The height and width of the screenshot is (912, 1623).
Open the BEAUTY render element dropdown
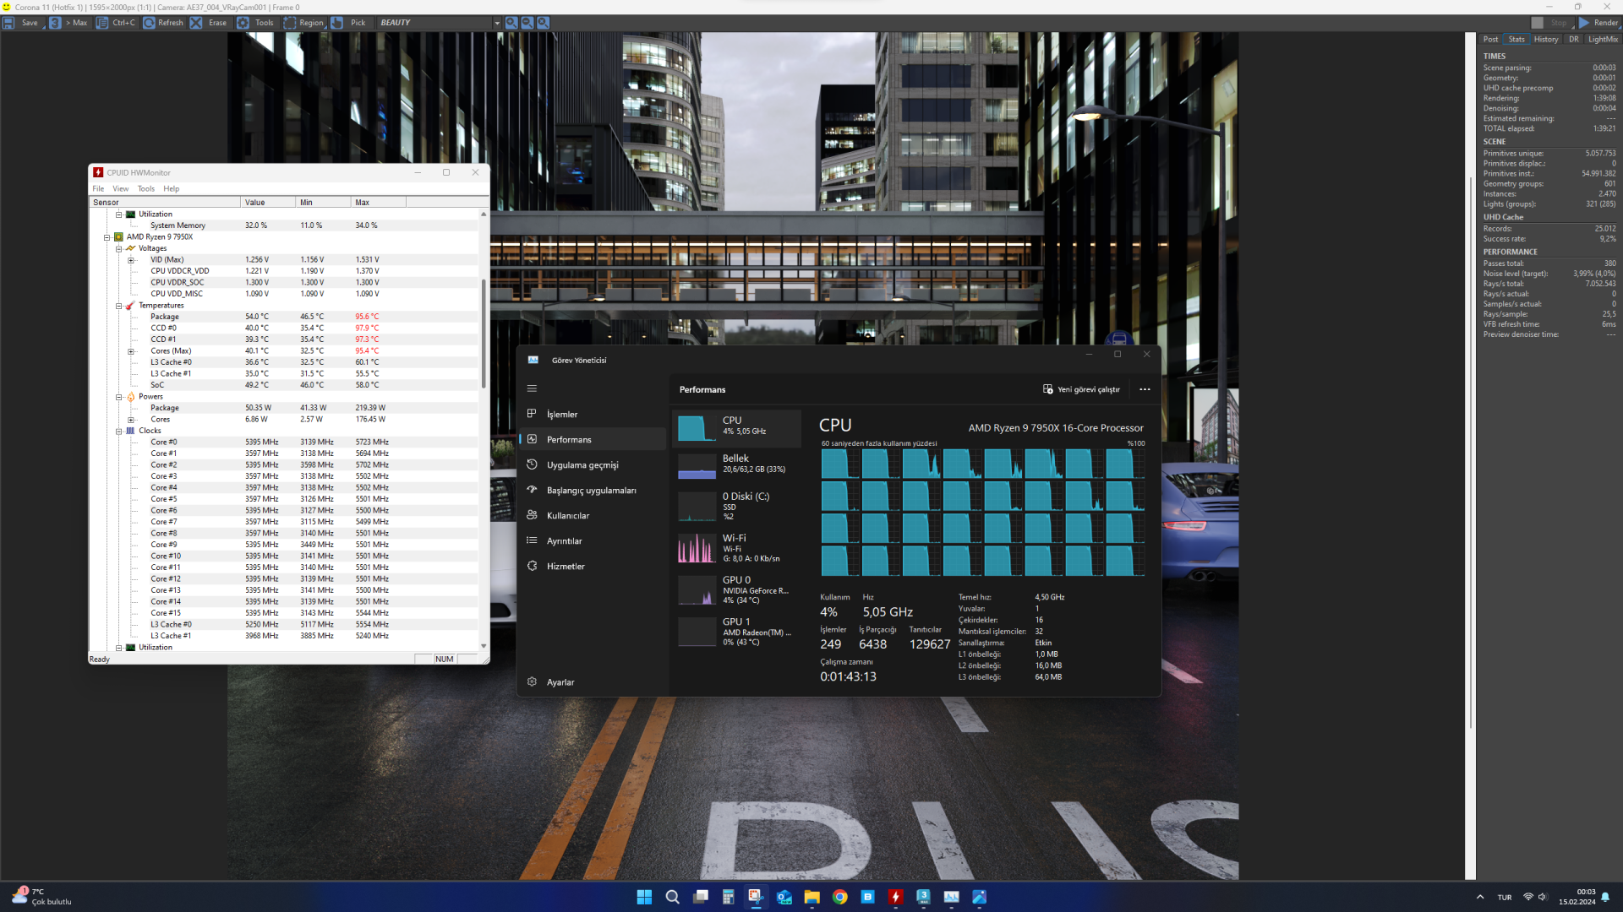coord(496,23)
